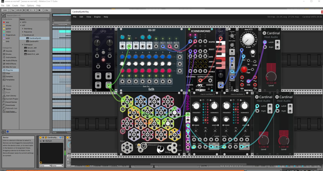Open the Default preset chooser
The width and height of the screenshot is (323, 171).
[54, 141]
